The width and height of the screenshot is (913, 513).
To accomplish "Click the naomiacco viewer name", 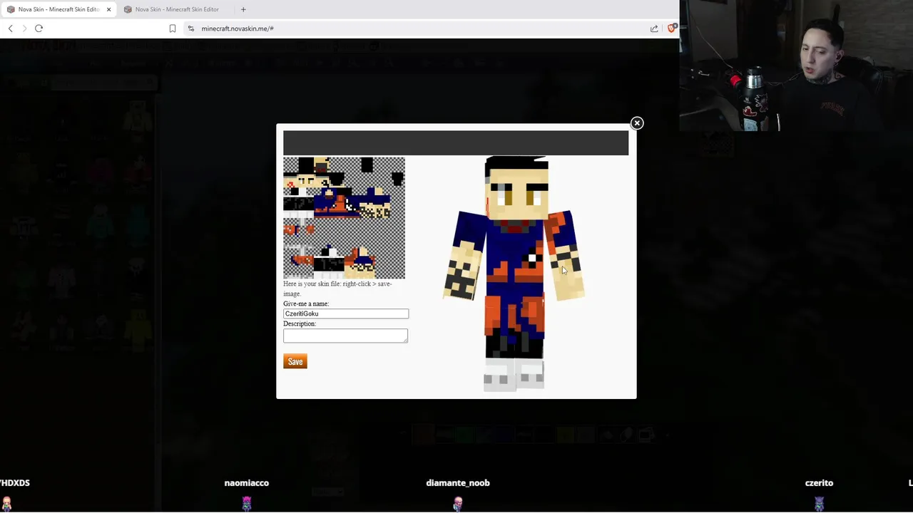I will click(247, 483).
